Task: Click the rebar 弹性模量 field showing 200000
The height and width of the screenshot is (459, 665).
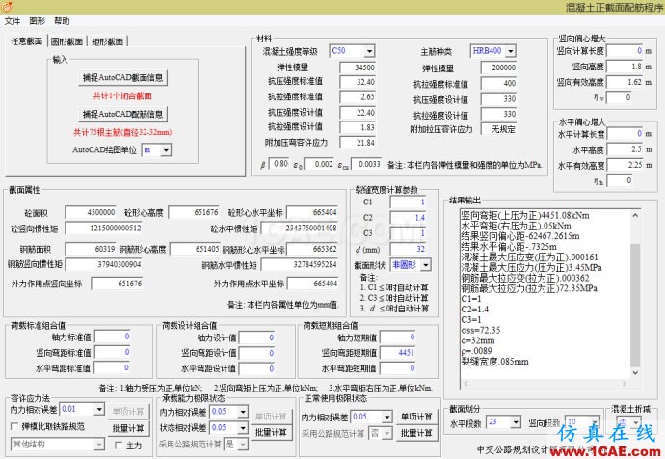Action: 499,67
